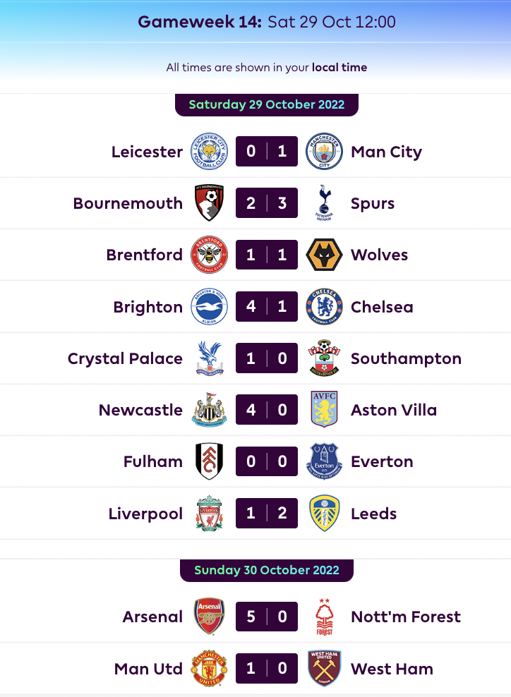Click the Leicester City club crest
511x697 pixels.
click(x=209, y=151)
